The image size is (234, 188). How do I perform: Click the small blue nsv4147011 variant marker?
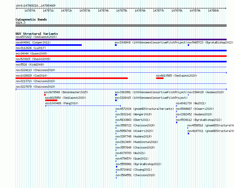pos(188,133)
